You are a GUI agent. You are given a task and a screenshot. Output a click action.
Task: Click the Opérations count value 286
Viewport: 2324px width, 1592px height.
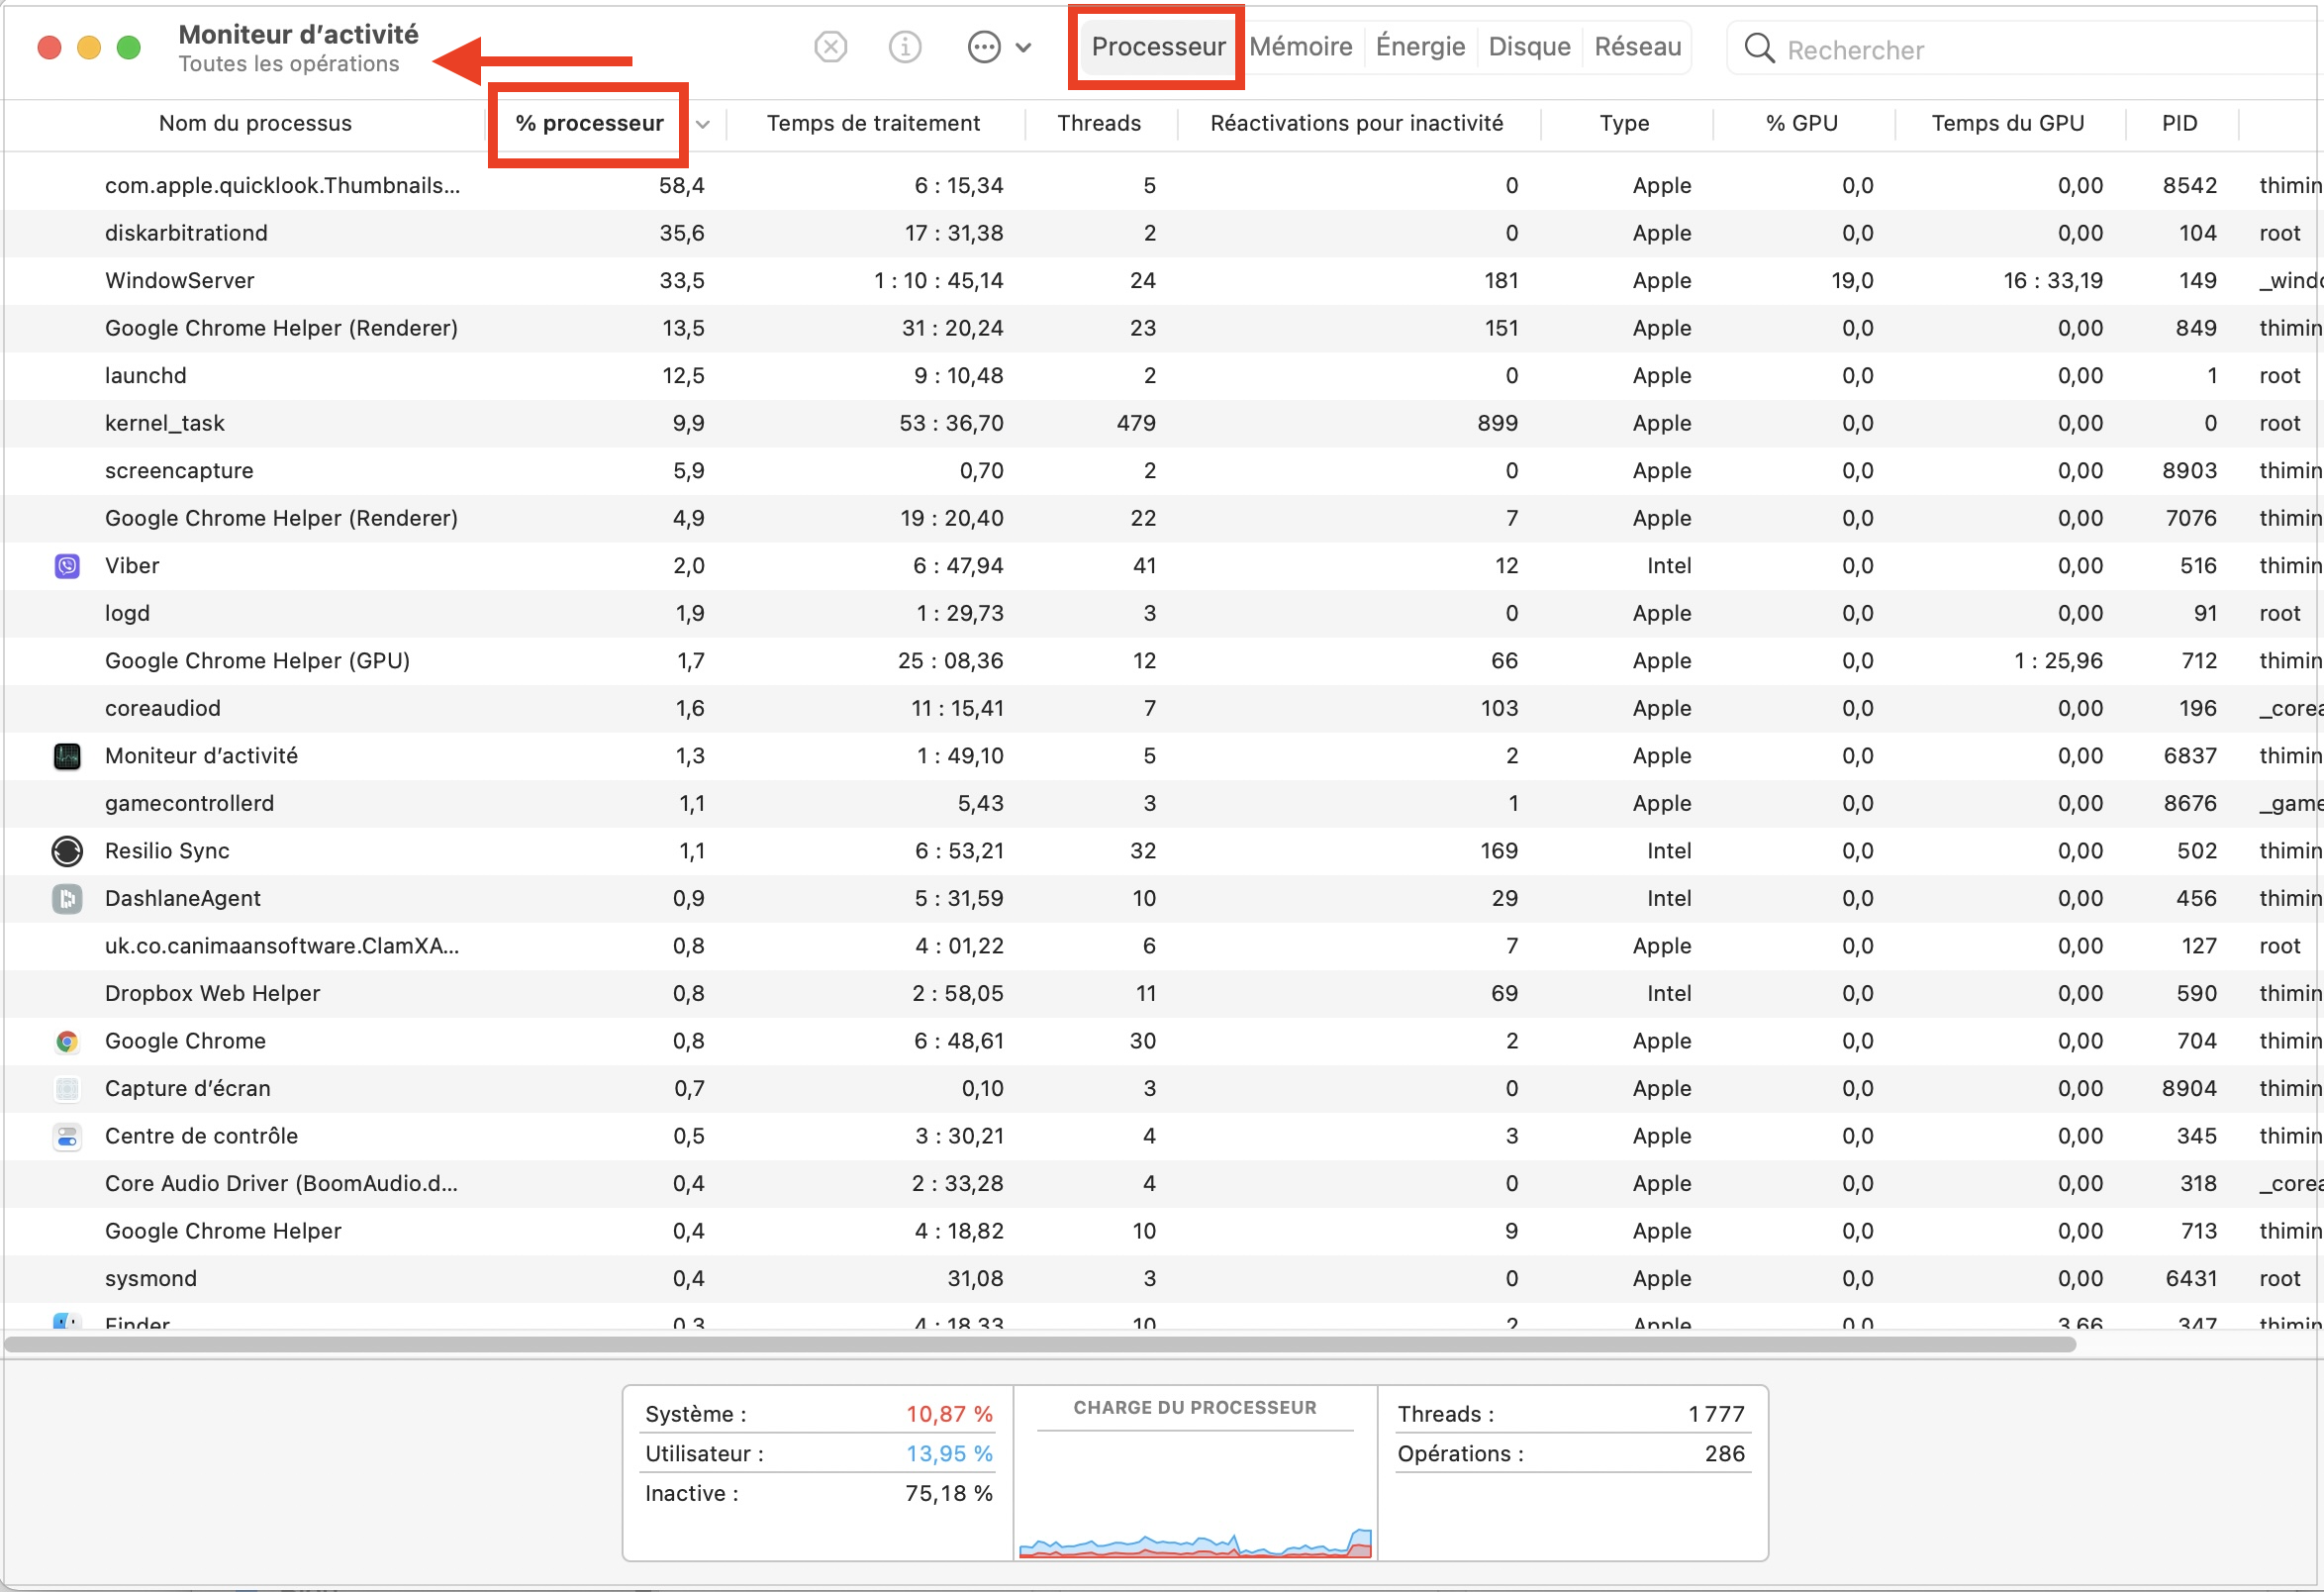(x=1725, y=1454)
